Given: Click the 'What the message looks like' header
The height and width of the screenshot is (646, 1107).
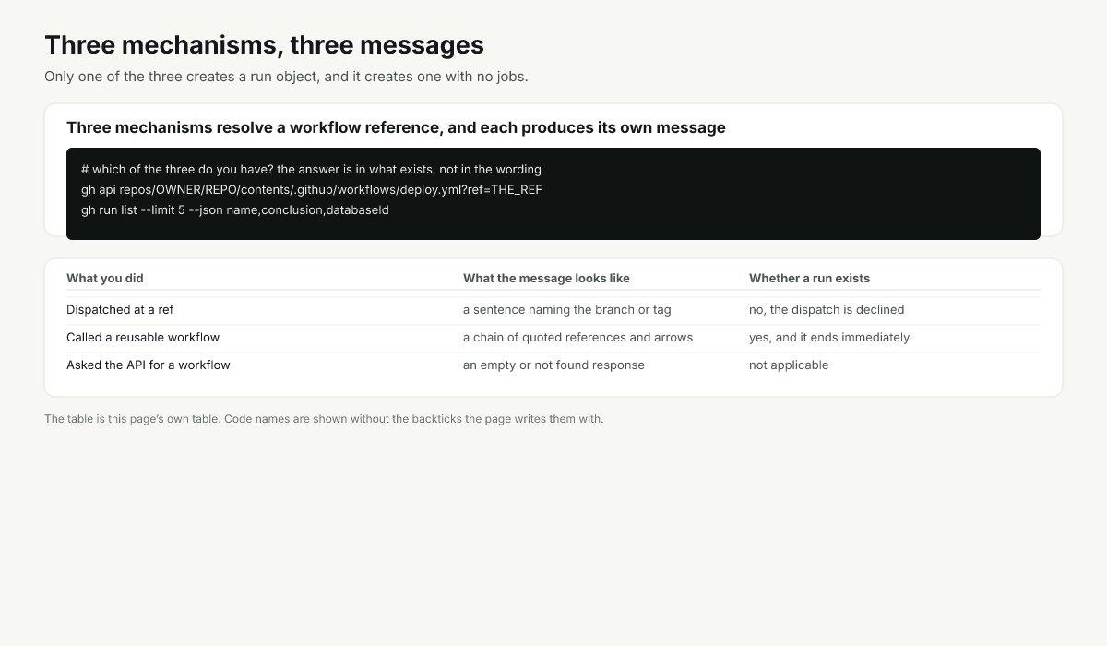Looking at the screenshot, I should click(x=546, y=278).
